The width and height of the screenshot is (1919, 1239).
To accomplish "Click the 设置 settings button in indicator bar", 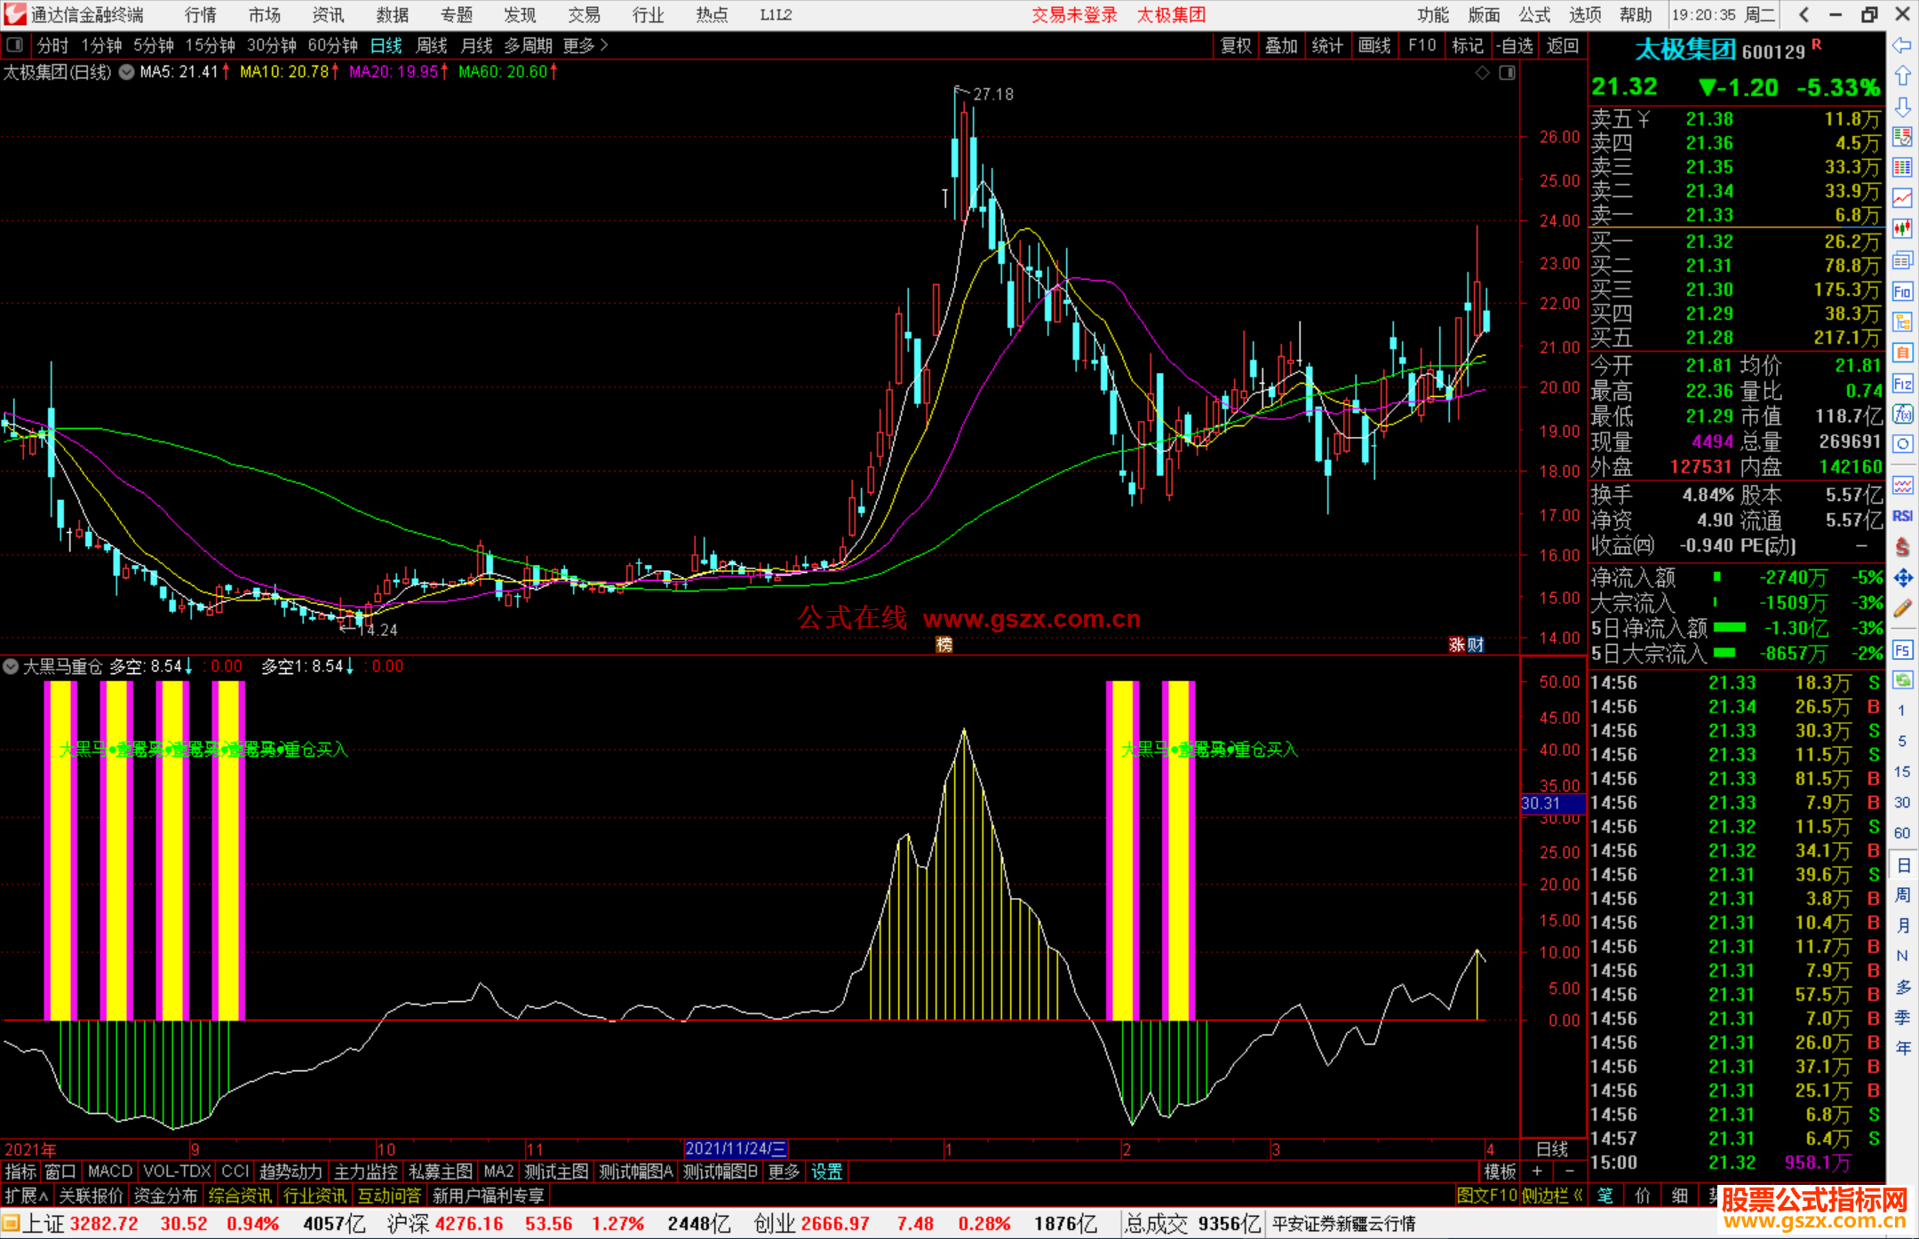I will click(826, 1171).
